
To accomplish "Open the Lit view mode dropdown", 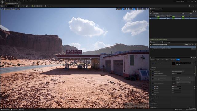I will [14, 9].
